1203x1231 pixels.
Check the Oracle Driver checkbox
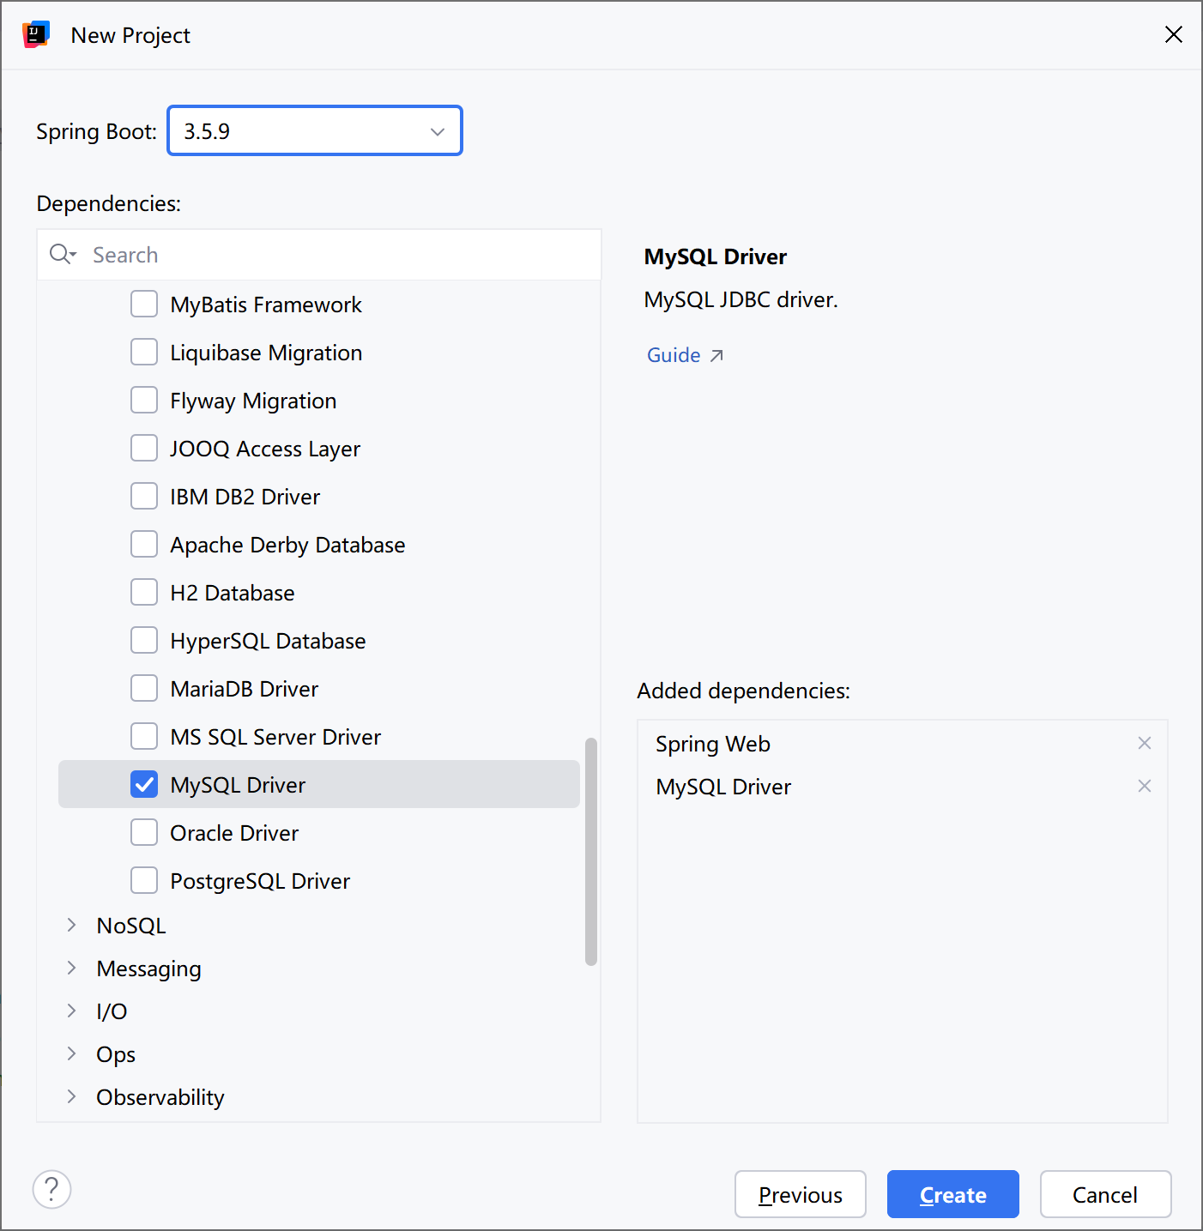tap(144, 832)
